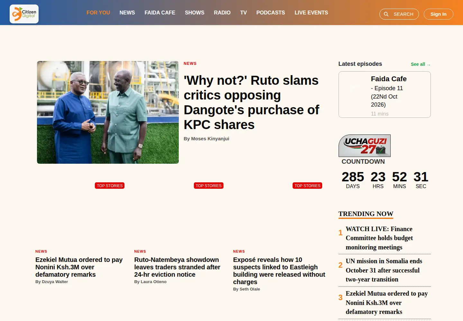The width and height of the screenshot is (463, 321).
Task: Go to LIVE EVENTS
Action: 311,13
